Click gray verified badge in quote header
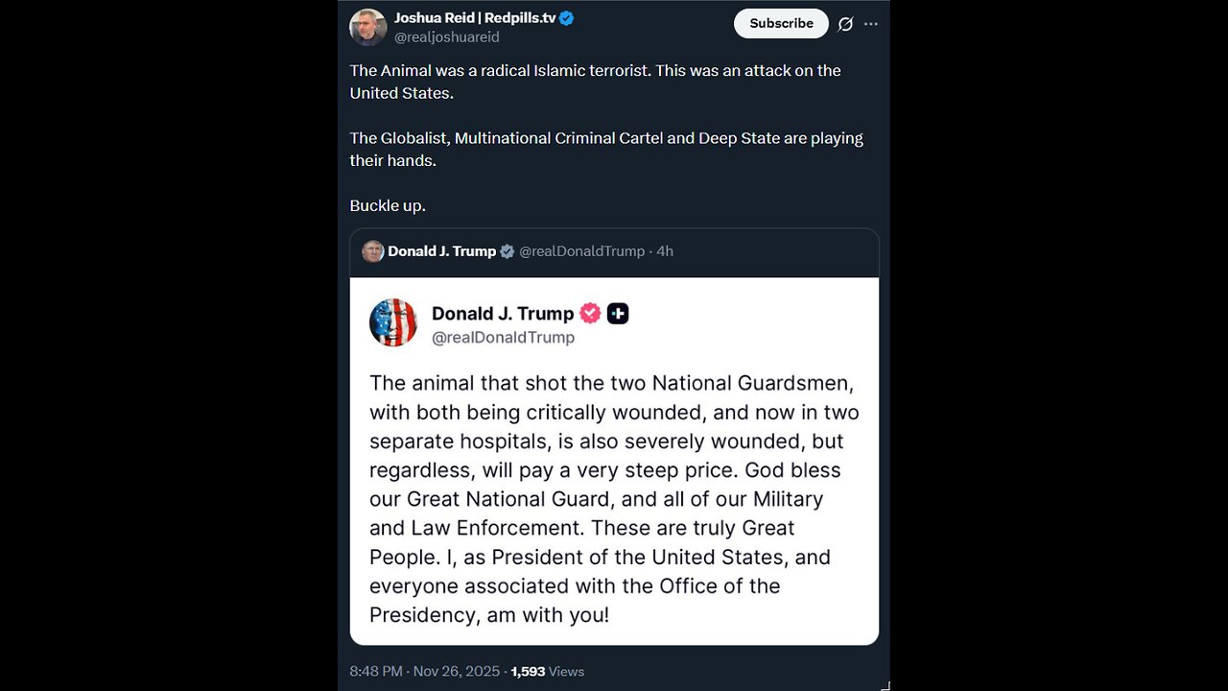 tap(508, 251)
